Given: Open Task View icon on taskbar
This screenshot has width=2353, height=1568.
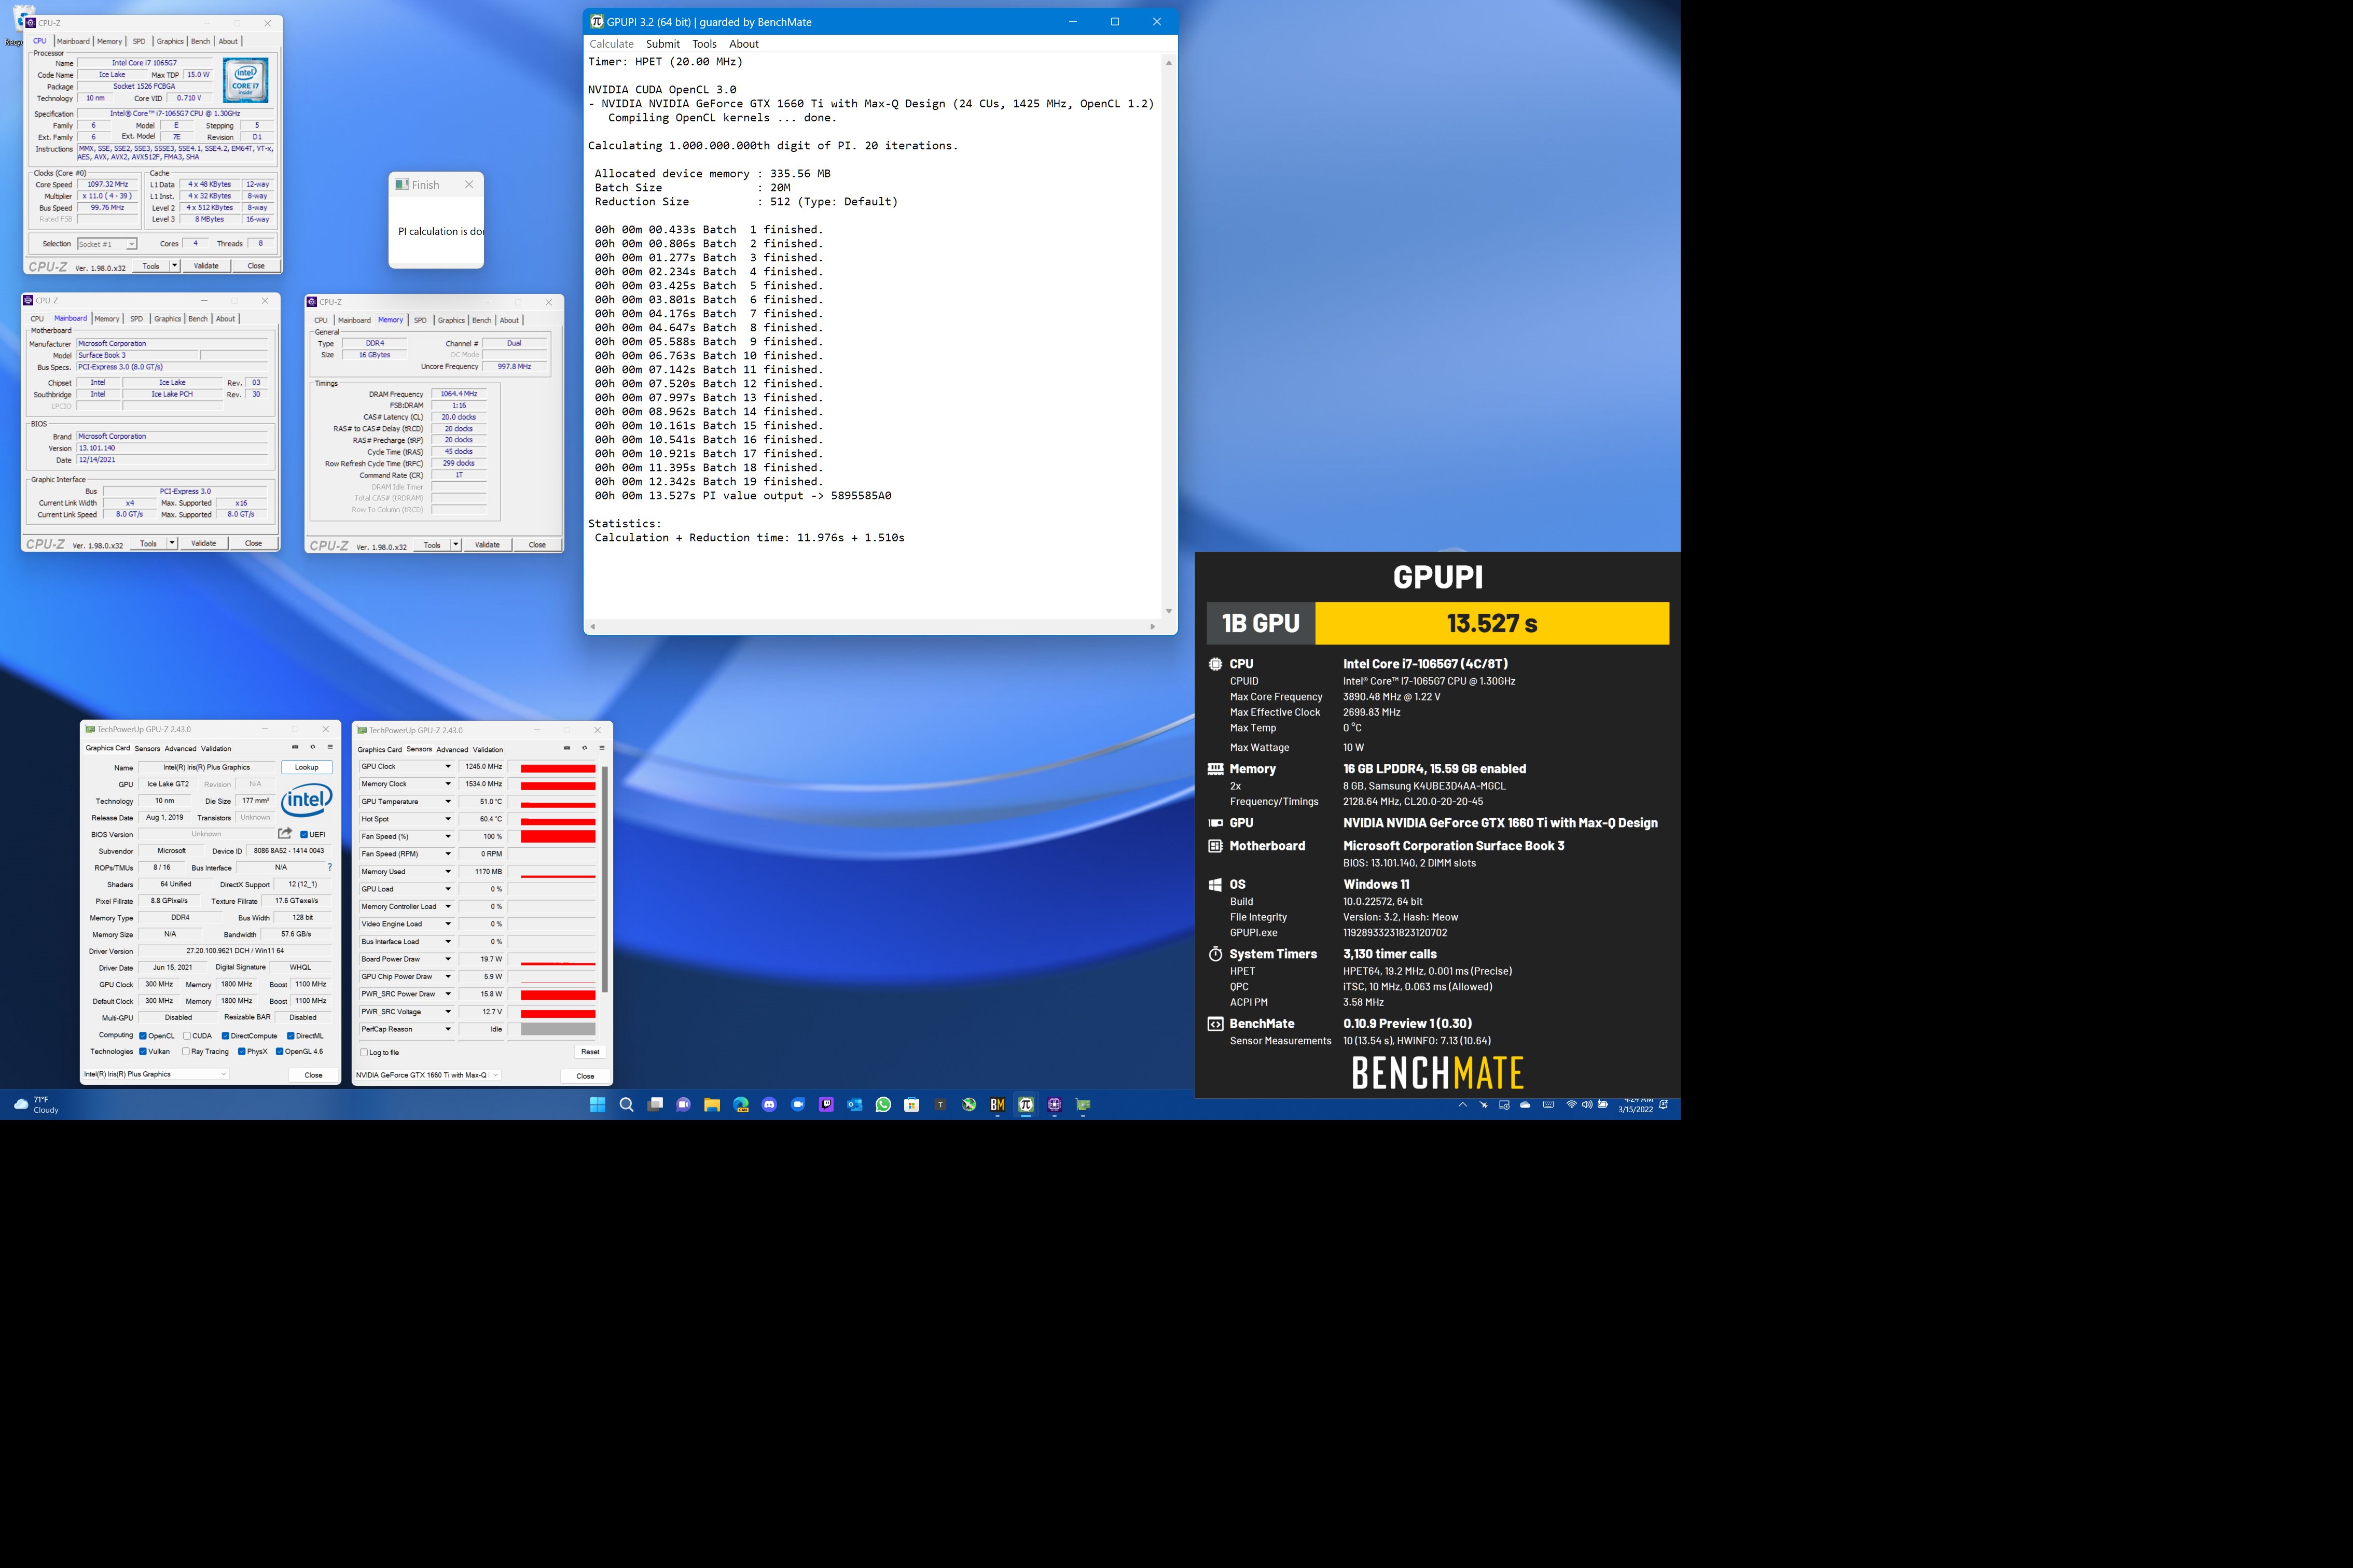Looking at the screenshot, I should pyautogui.click(x=655, y=1104).
